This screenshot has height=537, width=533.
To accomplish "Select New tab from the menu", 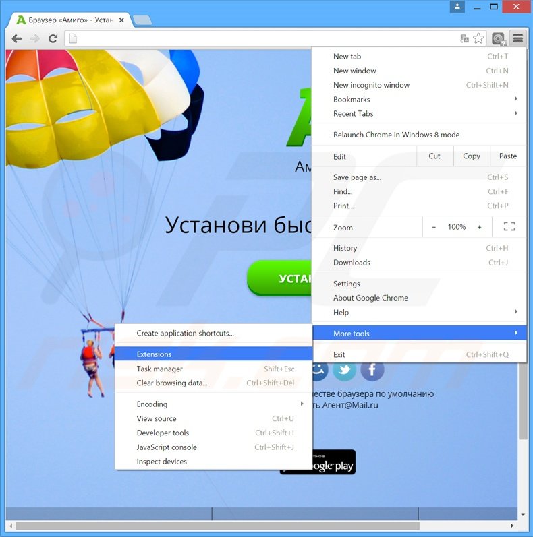I will (x=419, y=56).
